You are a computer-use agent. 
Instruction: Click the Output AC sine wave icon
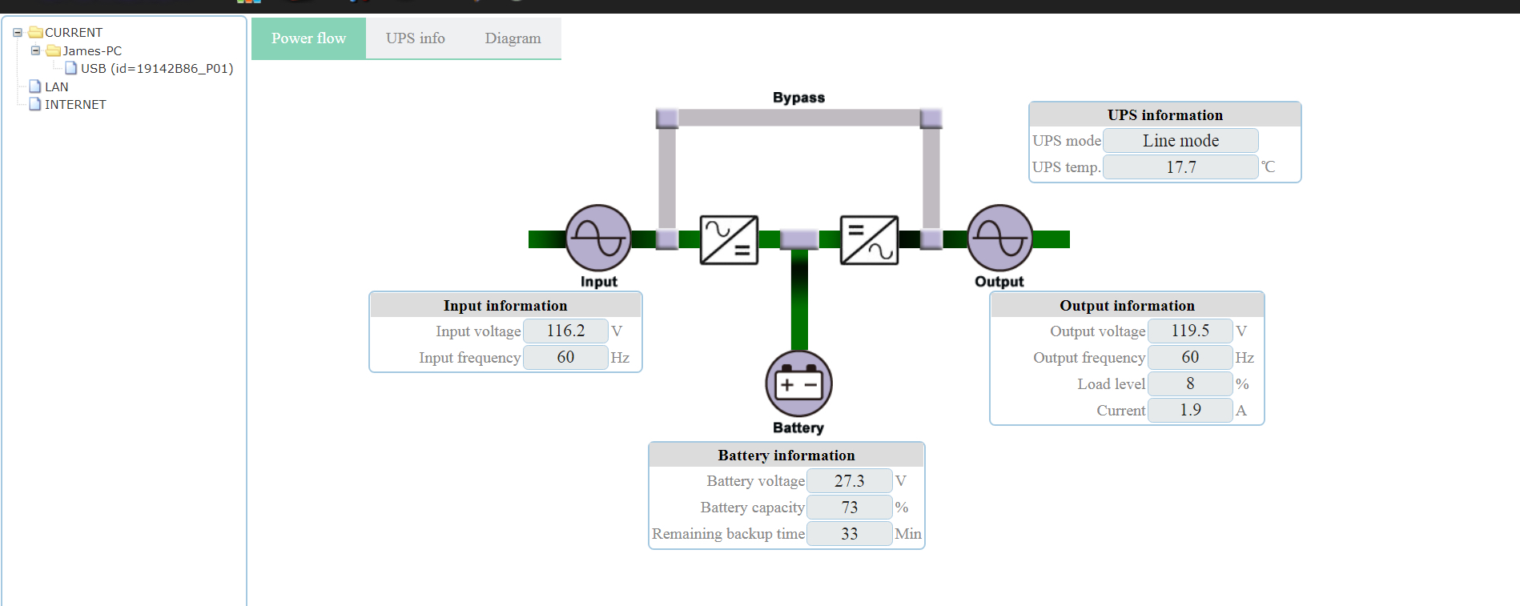[999, 239]
